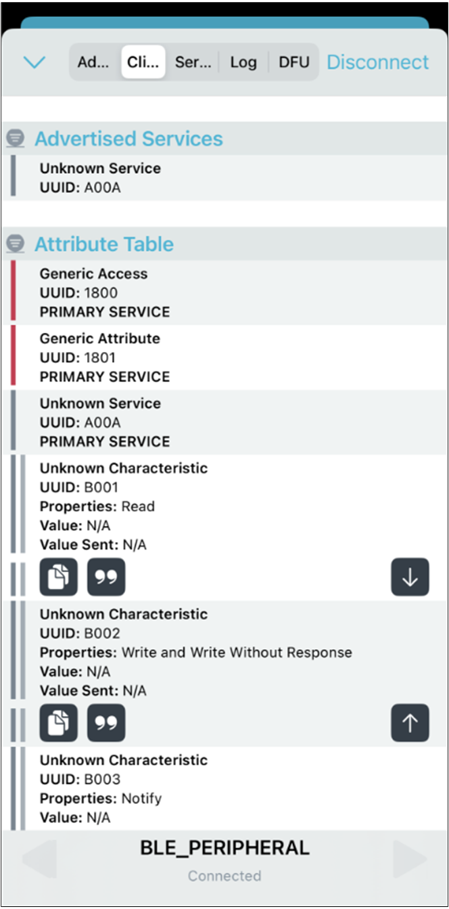Disconnect from the peripheral
The width and height of the screenshot is (449, 909).
(x=378, y=62)
